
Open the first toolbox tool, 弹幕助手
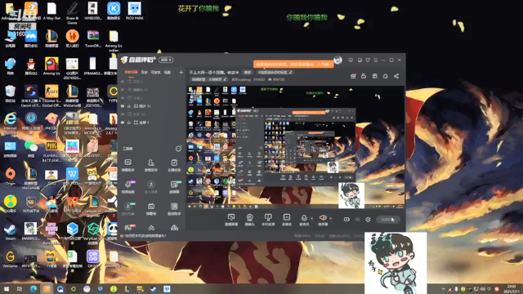pos(127,165)
